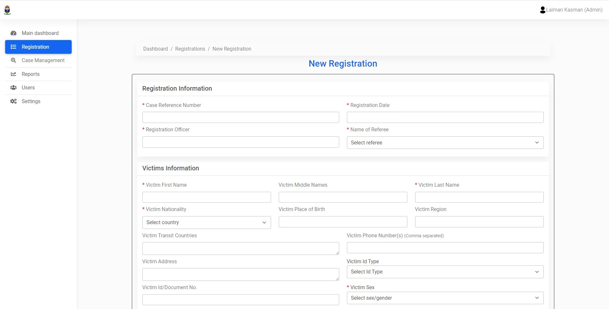Focus the Registration Date input

tap(445, 117)
